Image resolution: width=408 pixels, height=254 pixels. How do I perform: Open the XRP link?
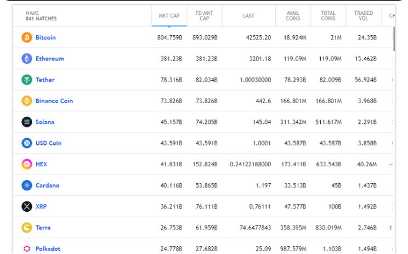point(41,206)
